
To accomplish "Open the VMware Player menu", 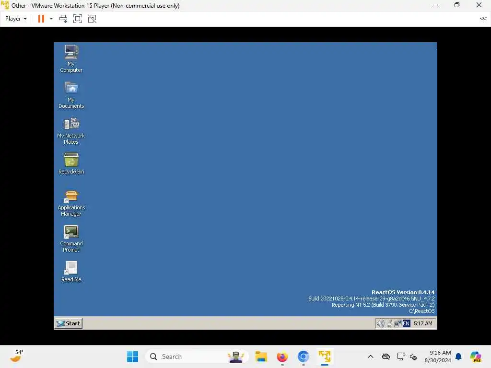I will point(16,19).
